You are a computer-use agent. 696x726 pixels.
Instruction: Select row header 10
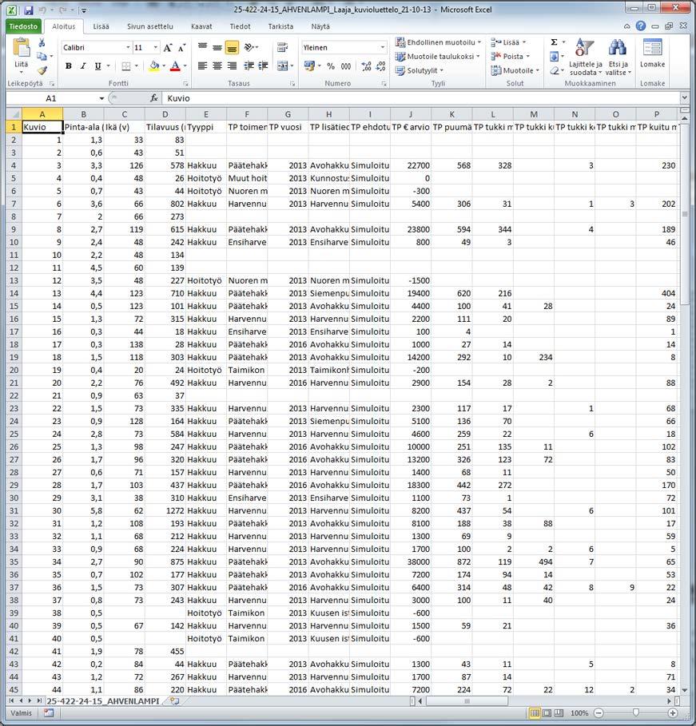tap(14, 242)
